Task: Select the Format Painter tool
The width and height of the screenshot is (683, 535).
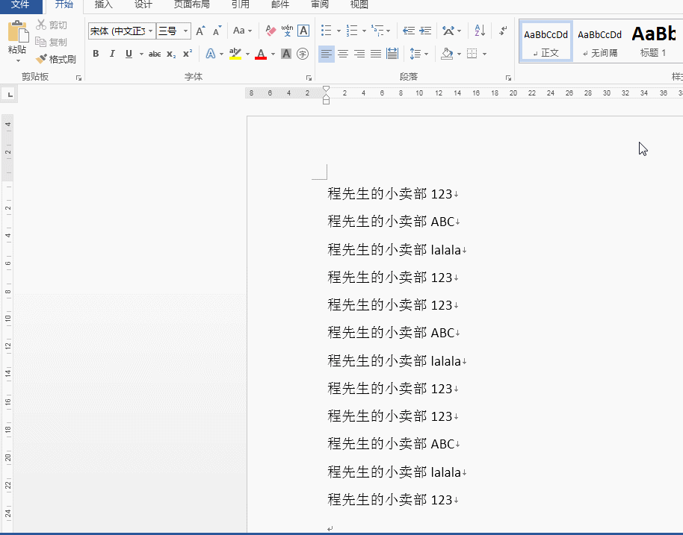Action: click(56, 59)
